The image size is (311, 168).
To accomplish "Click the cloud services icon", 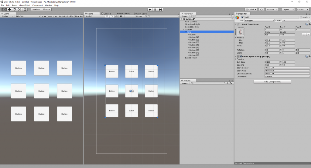I will [x=262, y=9].
